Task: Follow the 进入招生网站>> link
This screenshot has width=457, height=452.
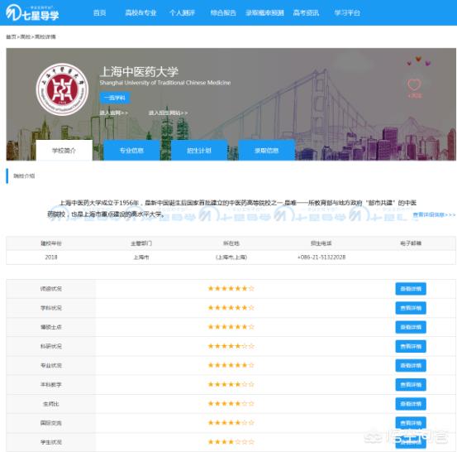Action: click(168, 113)
